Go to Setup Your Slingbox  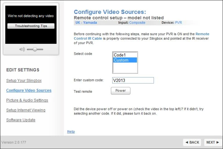click(x=24, y=81)
